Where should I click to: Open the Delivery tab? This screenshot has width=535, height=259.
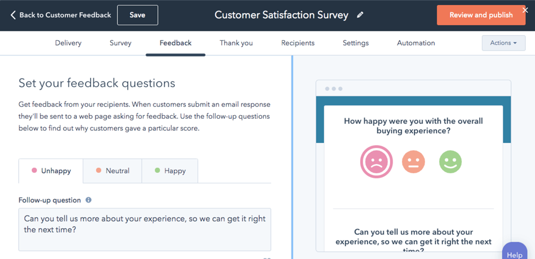pos(68,43)
